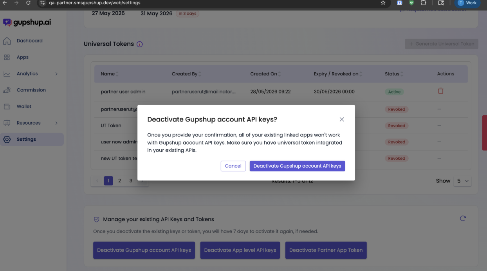The image size is (487, 272).
Task: Sort table by Created On column
Action: point(279,74)
